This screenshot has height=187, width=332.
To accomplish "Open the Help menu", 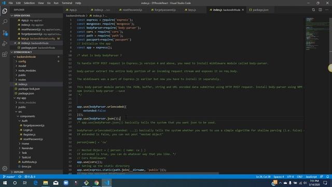I will (78, 3).
